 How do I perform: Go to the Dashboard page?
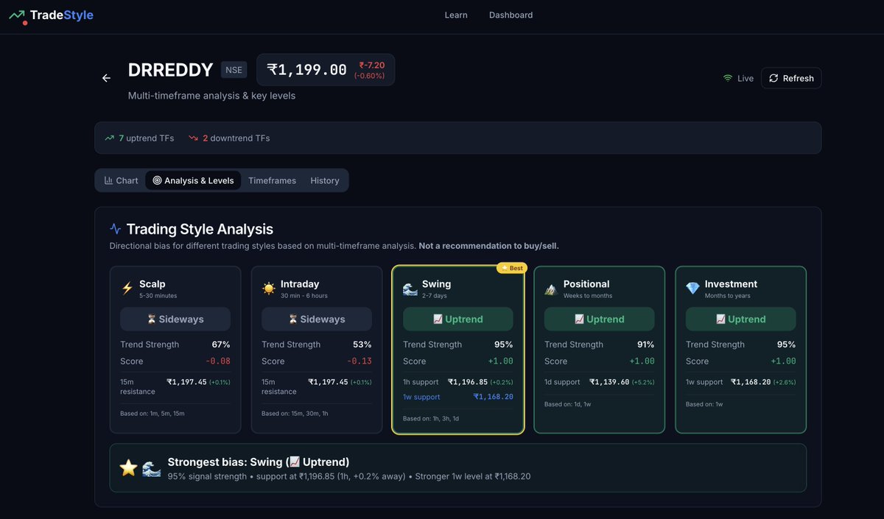coord(511,15)
